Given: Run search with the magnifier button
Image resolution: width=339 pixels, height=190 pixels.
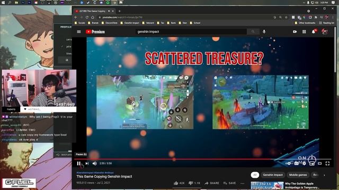Looking at the screenshot, I should [x=253, y=32].
